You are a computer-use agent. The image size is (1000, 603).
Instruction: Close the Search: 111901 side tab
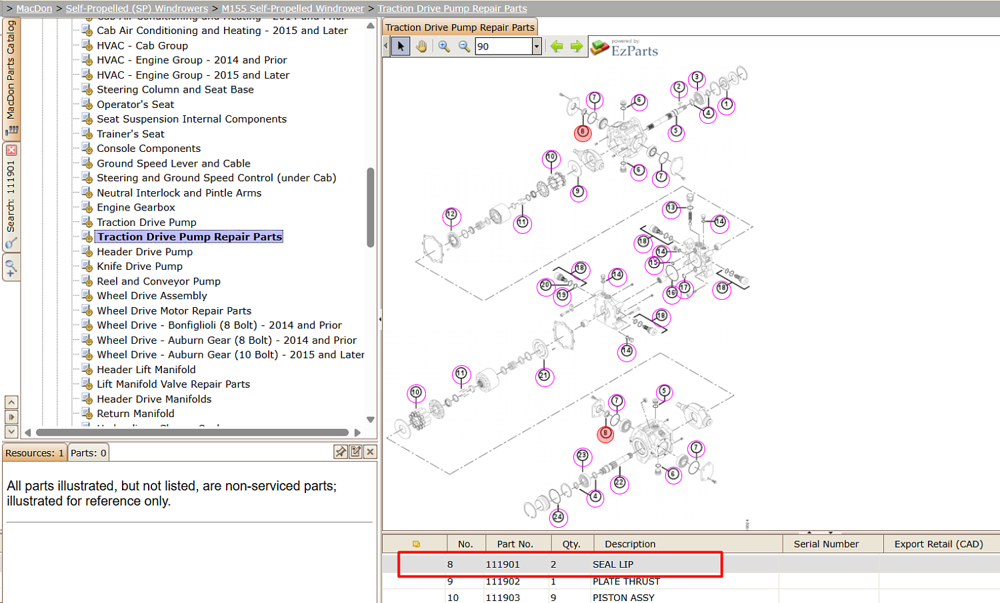(x=11, y=151)
